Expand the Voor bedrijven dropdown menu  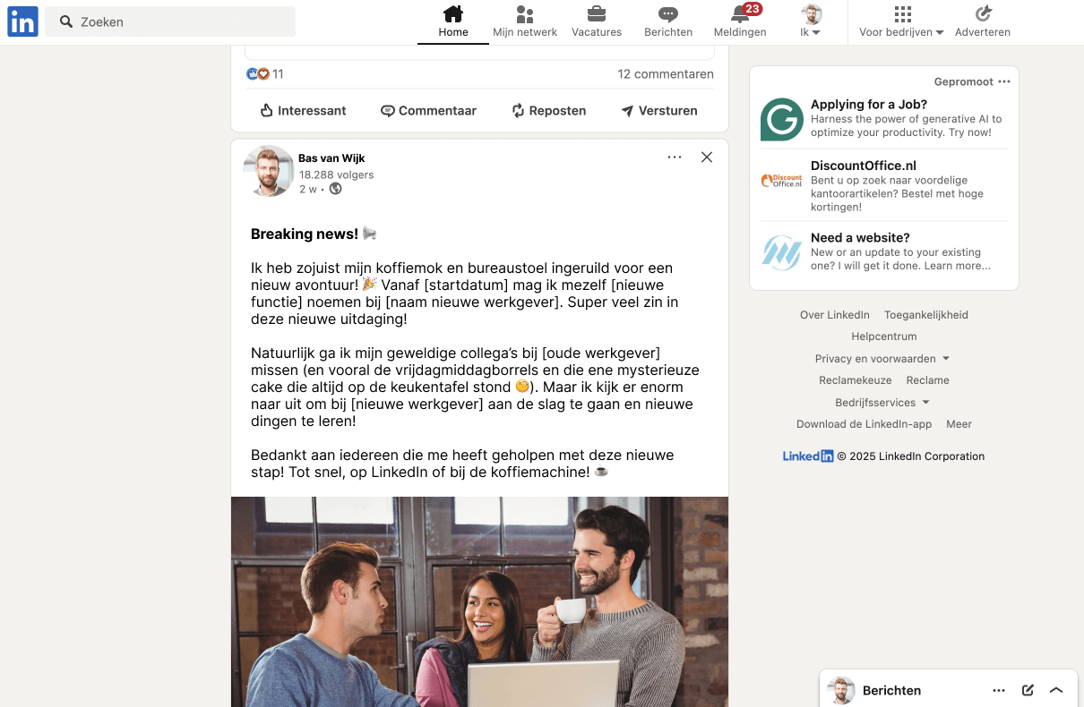[x=902, y=22]
